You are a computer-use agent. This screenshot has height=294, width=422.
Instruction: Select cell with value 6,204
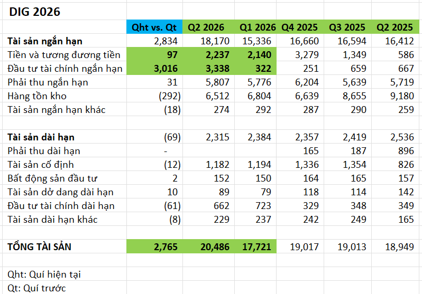pyautogui.click(x=300, y=82)
